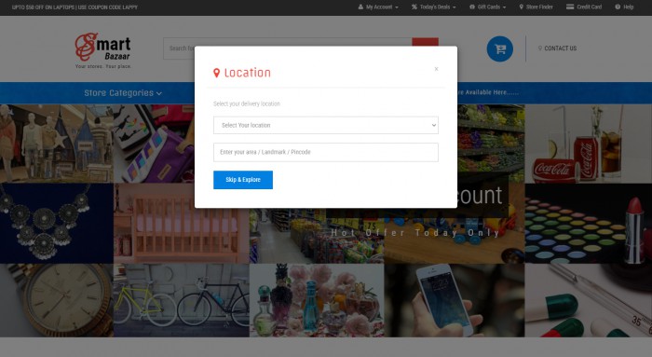Open the perfume bottles image
This screenshot has height=357, width=652.
[317, 300]
